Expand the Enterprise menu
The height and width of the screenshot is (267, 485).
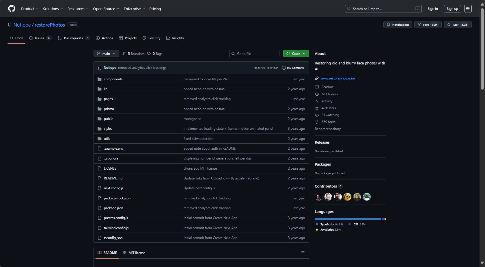134,9
